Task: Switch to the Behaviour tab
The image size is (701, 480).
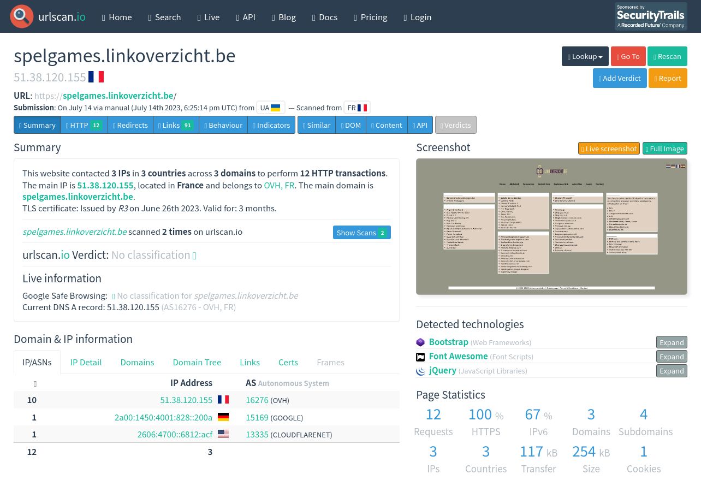Action: 223,125
